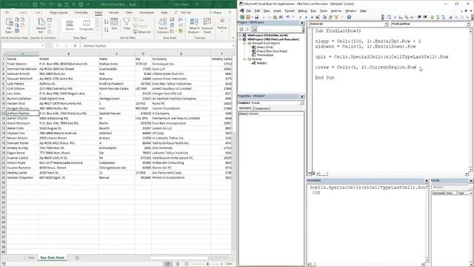Switch to the Review ribbon tab
The width and height of the screenshot is (474, 267).
pyautogui.click(x=113, y=13)
